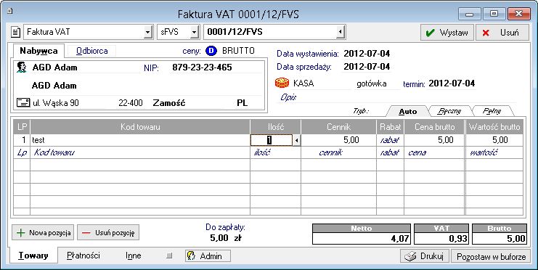Click the Wartość brutto column header
This screenshot has width=538, height=270.
tap(494, 127)
